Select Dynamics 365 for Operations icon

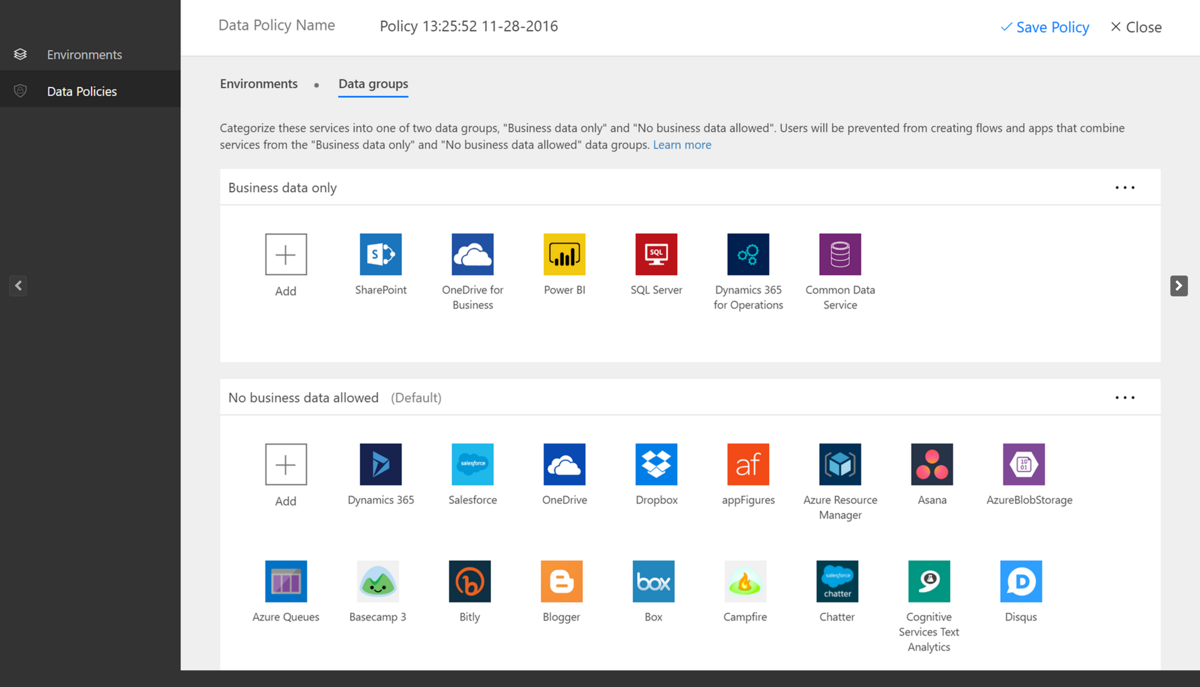749,254
